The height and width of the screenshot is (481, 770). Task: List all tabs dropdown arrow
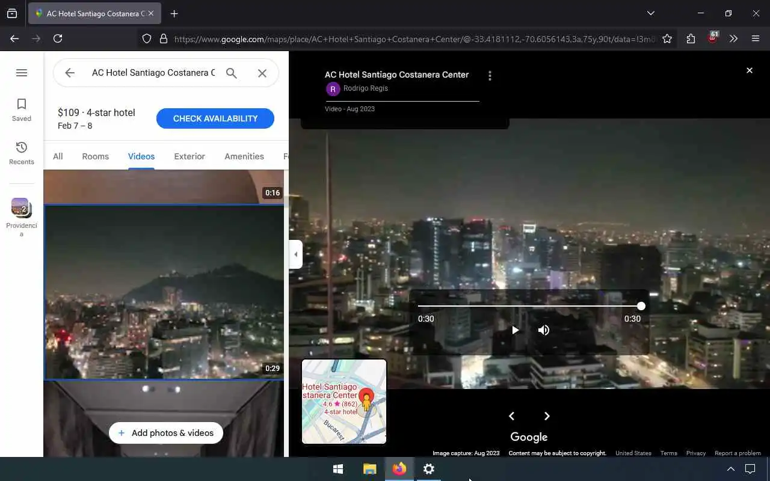[651, 13]
